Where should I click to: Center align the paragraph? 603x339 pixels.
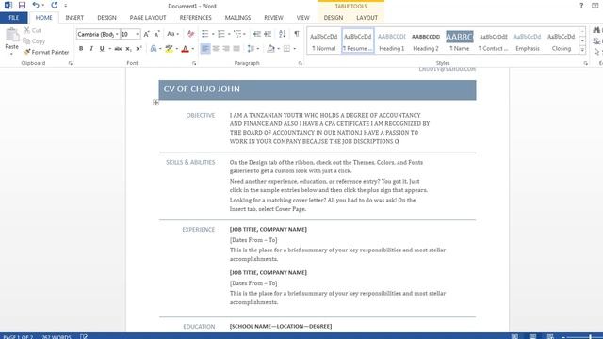216,49
